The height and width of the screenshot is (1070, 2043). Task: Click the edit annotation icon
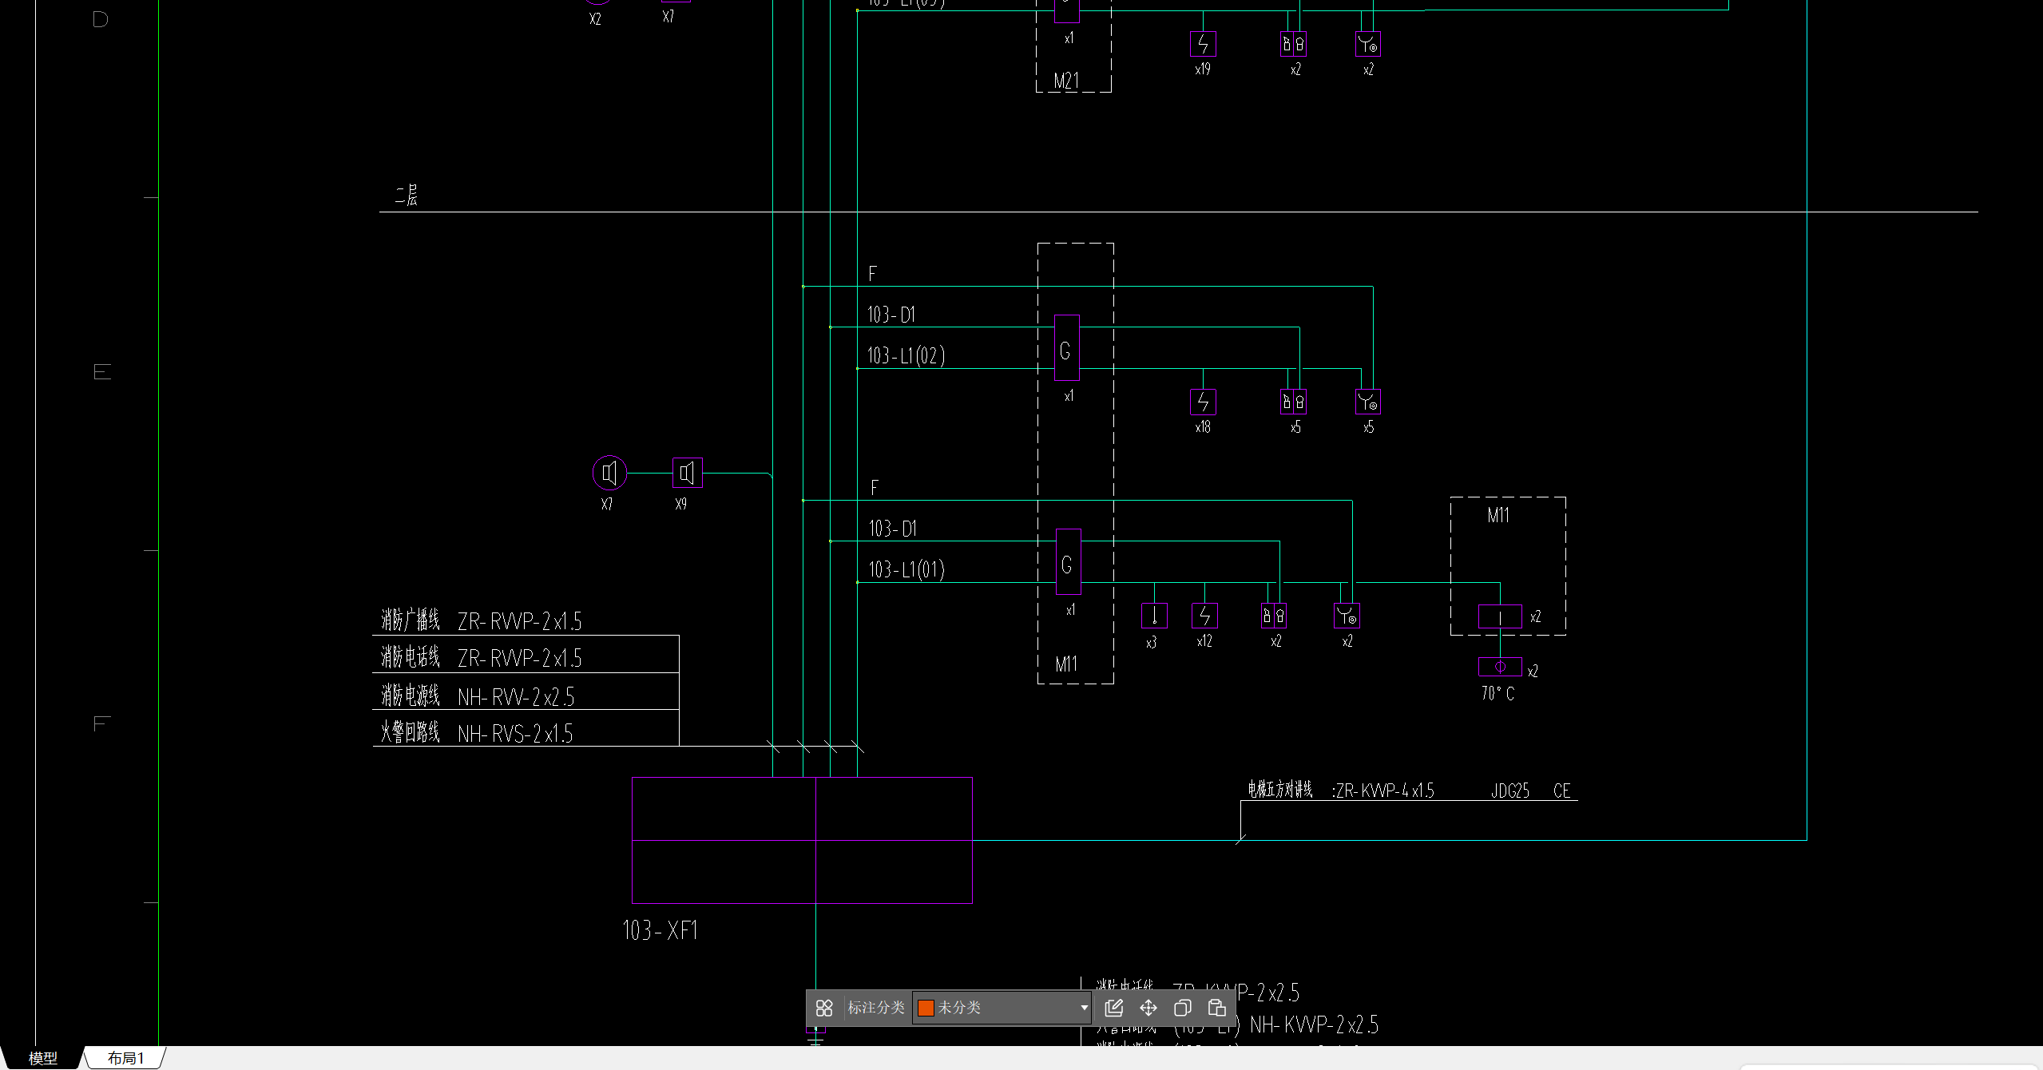click(x=1113, y=1008)
